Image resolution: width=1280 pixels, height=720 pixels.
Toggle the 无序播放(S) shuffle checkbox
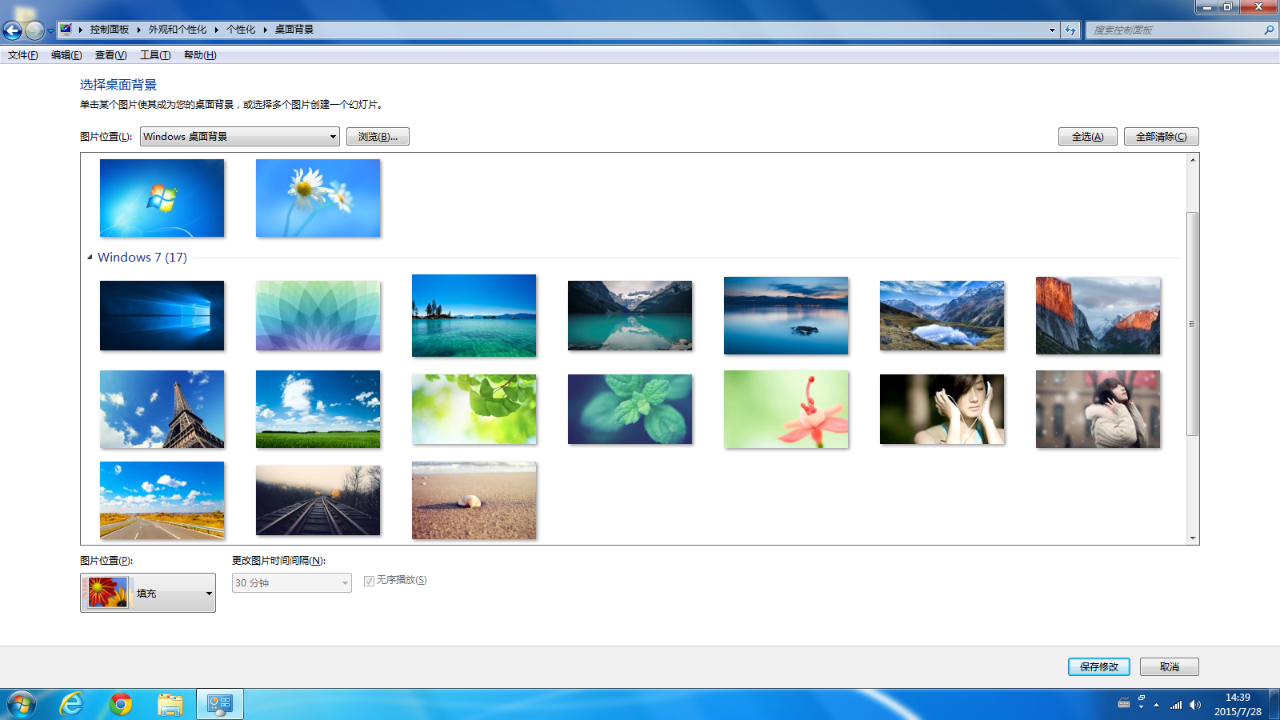pos(369,581)
